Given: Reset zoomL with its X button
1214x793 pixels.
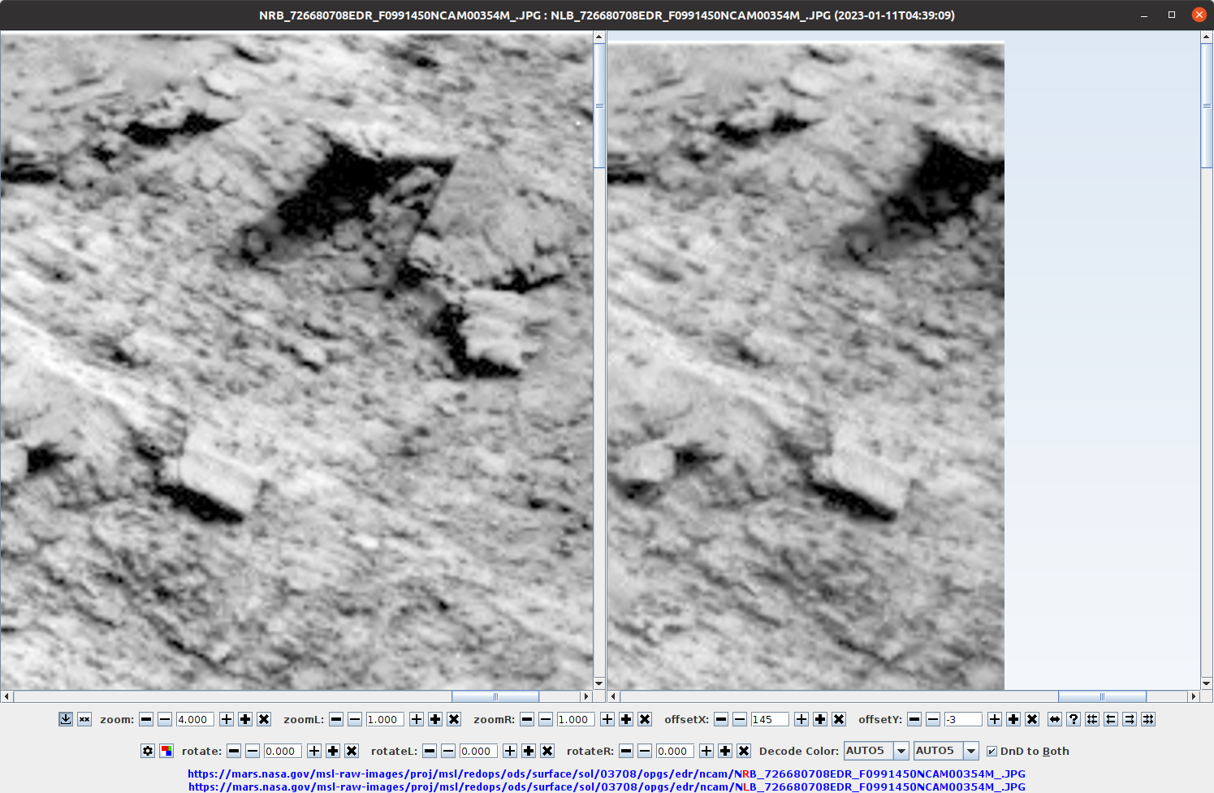Looking at the screenshot, I should tap(454, 719).
